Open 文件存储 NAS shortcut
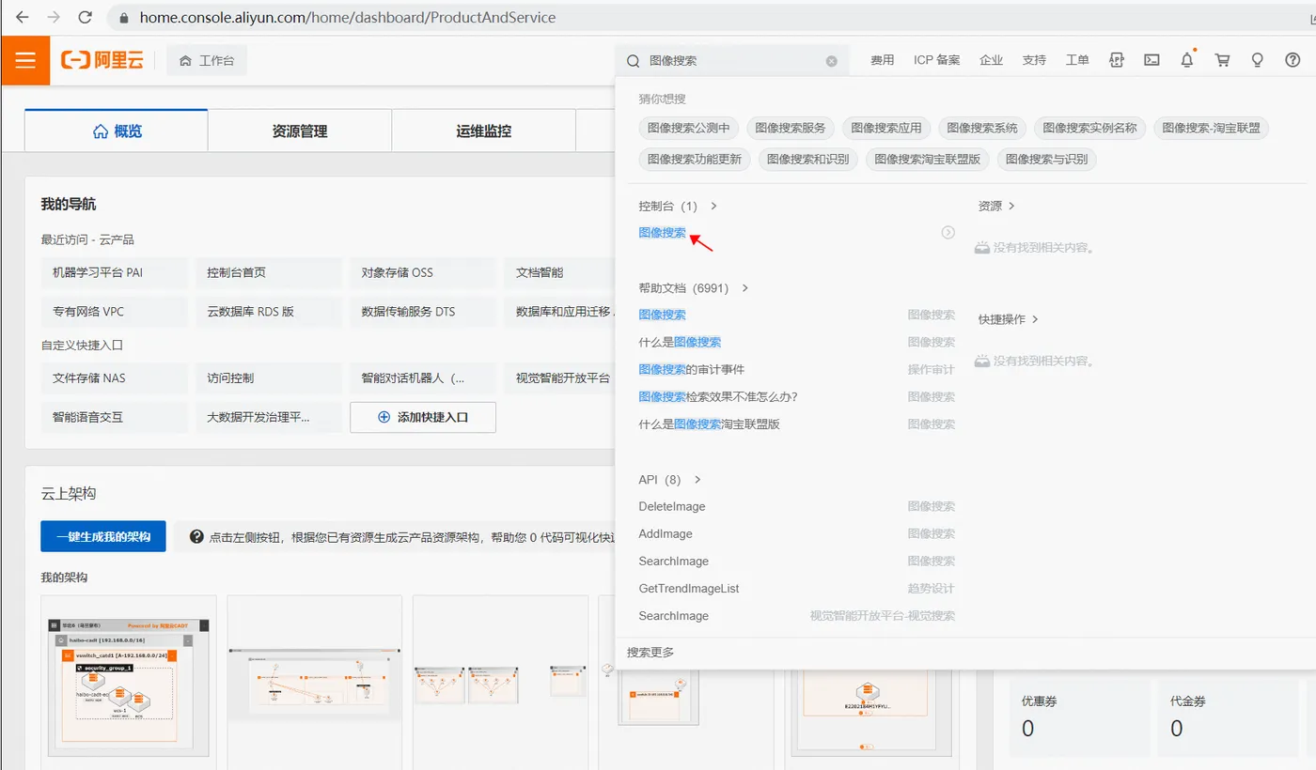 pyautogui.click(x=115, y=377)
